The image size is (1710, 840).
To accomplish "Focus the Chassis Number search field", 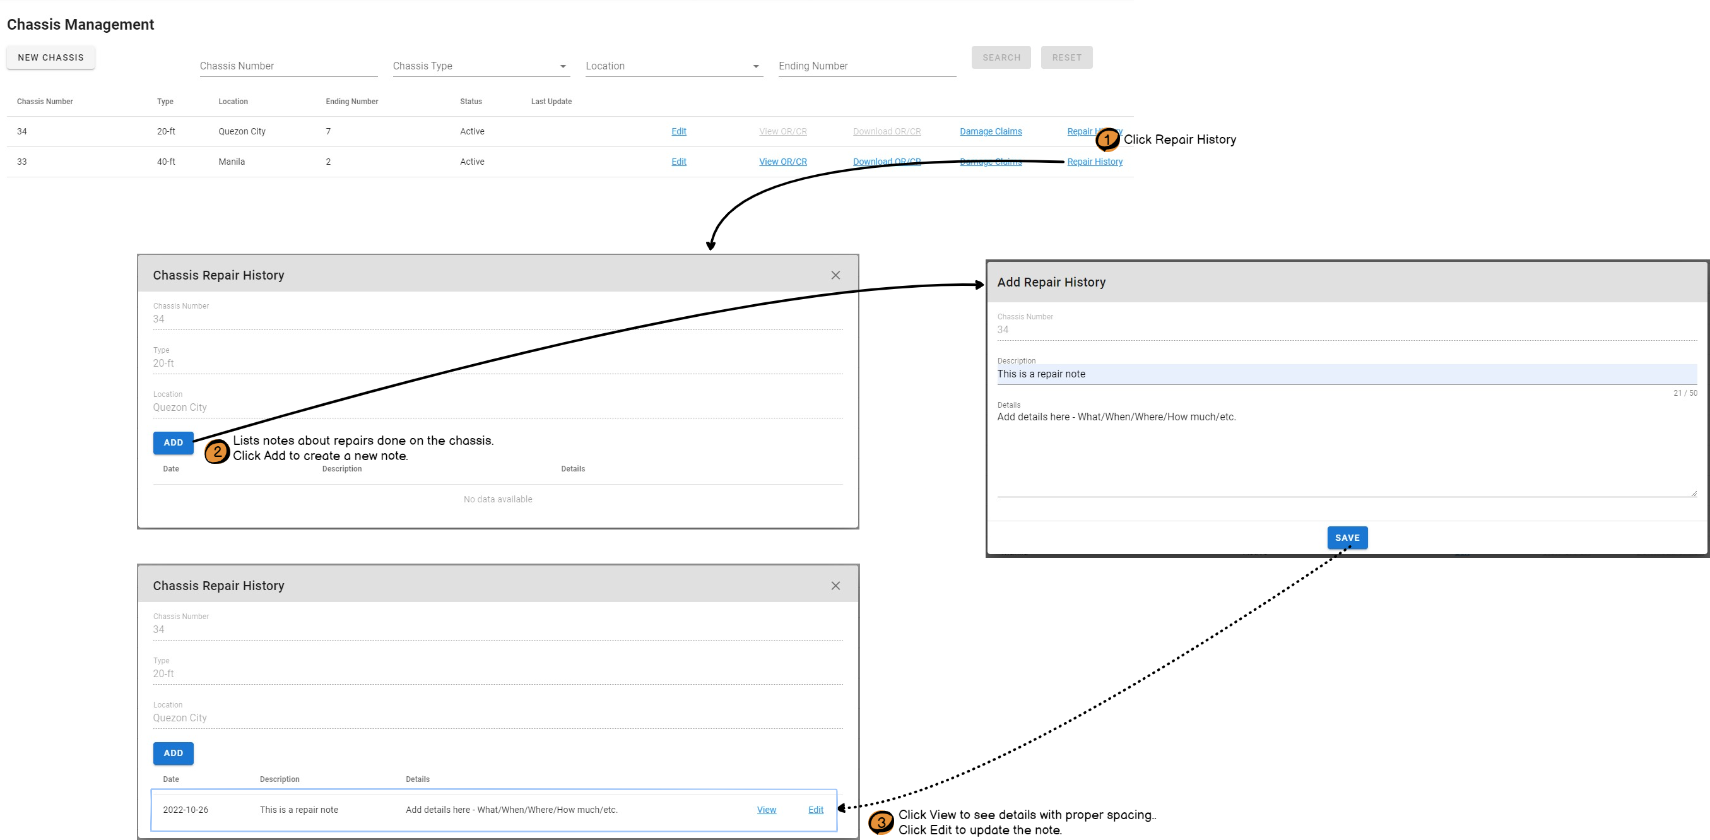I will coord(288,66).
